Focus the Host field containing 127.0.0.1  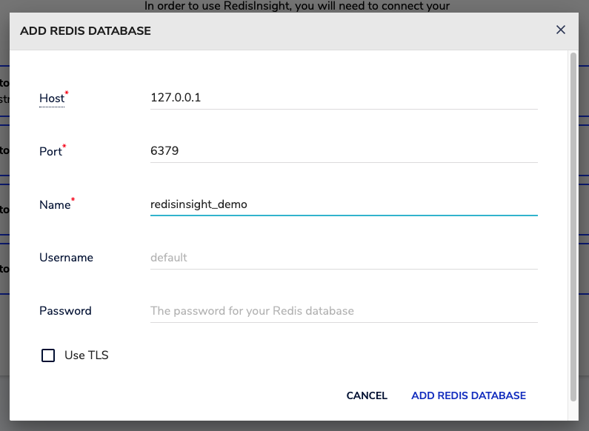coord(343,98)
